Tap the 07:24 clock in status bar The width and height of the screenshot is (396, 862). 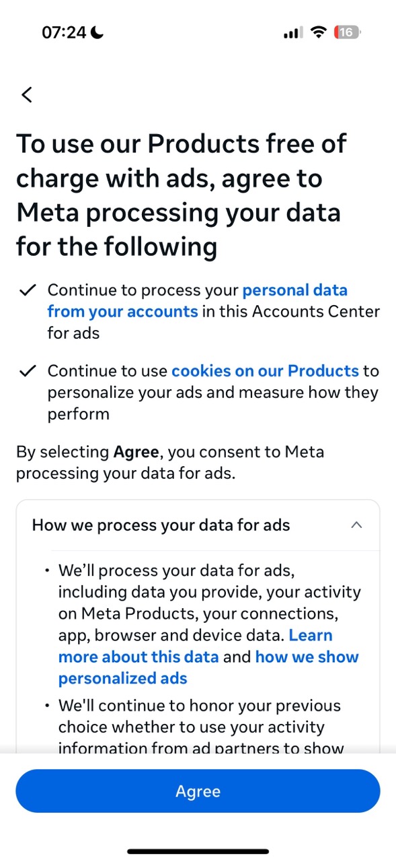coord(64,32)
